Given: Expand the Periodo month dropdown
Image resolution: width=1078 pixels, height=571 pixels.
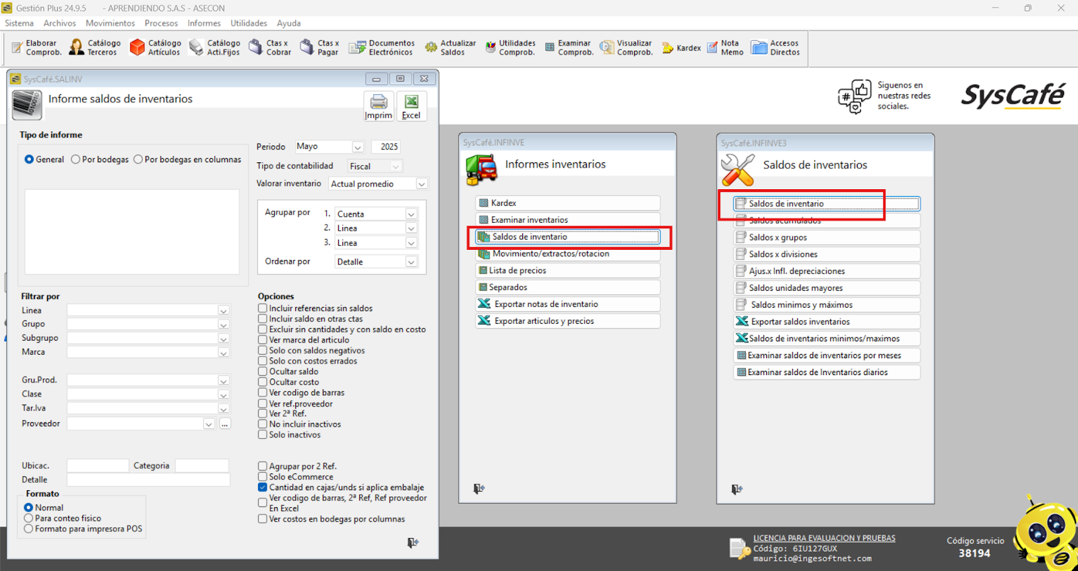Looking at the screenshot, I should pos(358,147).
